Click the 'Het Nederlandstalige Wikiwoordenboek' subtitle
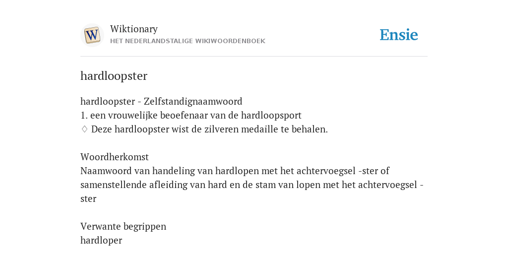The image size is (508, 254). (x=188, y=41)
